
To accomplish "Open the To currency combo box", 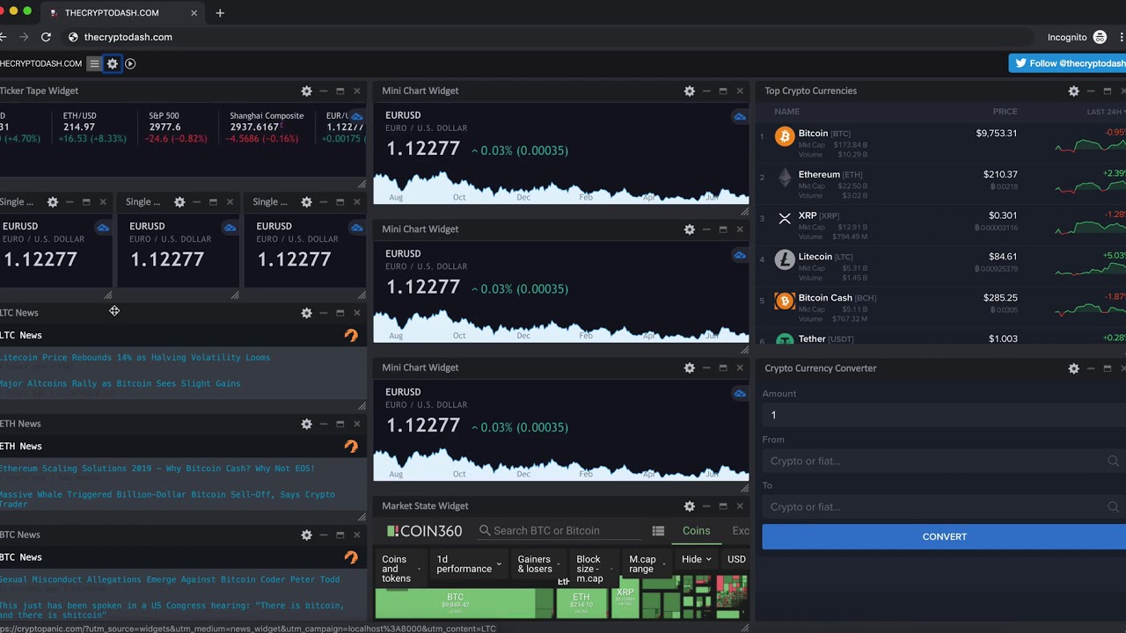I will (944, 506).
